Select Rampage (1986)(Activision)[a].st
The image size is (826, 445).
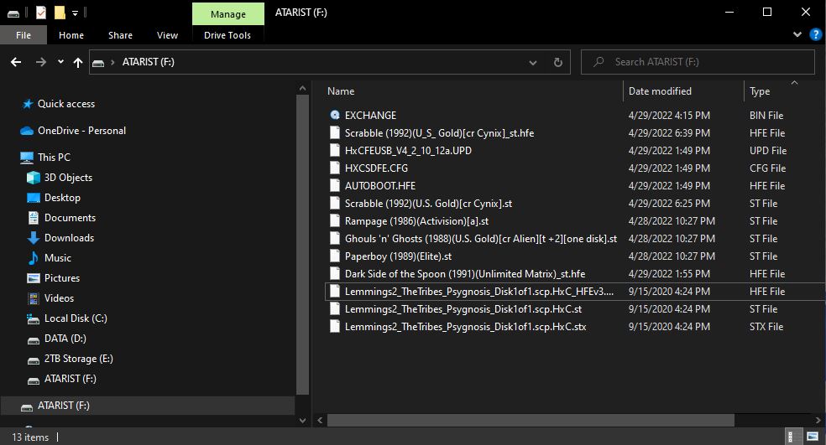coord(416,221)
